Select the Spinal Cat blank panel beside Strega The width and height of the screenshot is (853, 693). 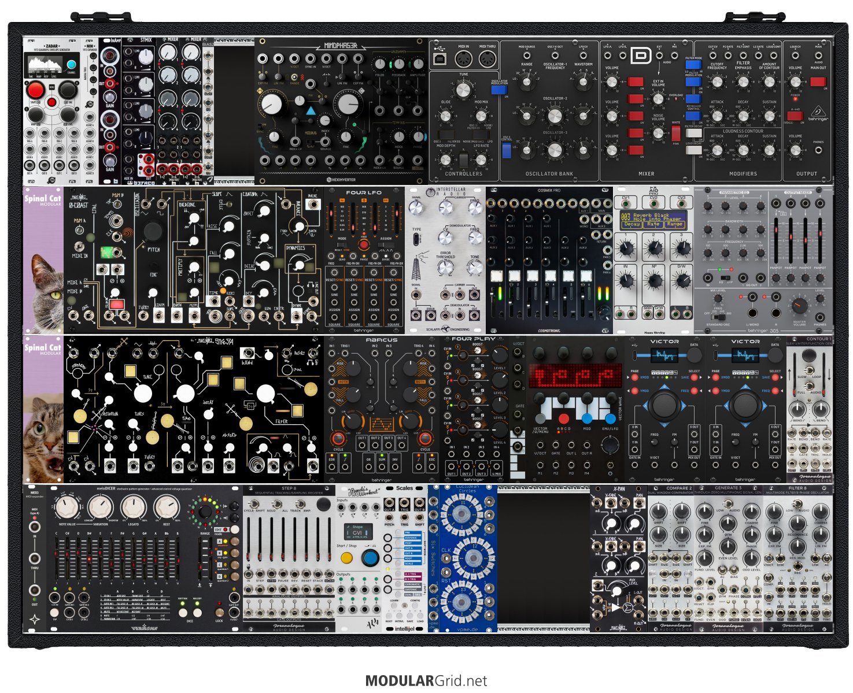tap(43, 409)
